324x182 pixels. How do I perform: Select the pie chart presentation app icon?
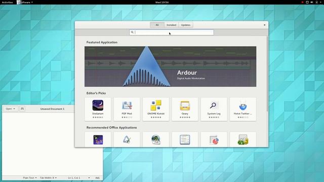(214, 140)
